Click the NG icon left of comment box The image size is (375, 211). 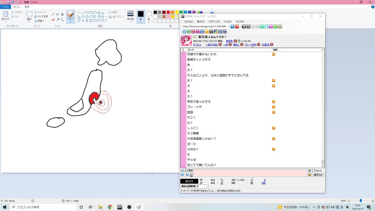pyautogui.click(x=182, y=171)
